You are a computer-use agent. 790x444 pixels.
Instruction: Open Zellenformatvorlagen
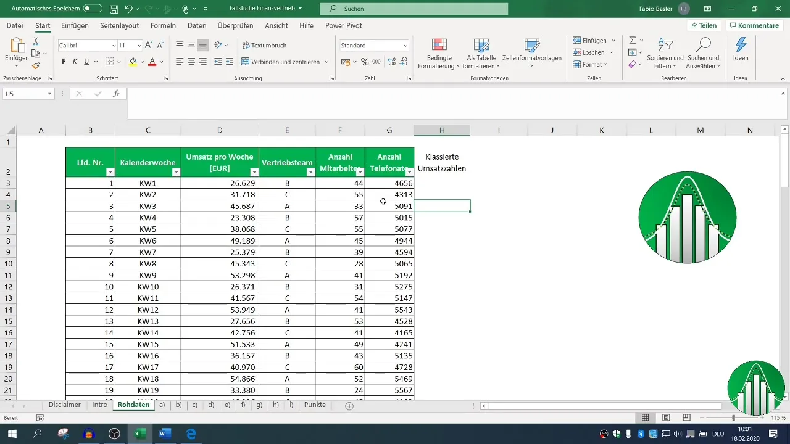(531, 53)
